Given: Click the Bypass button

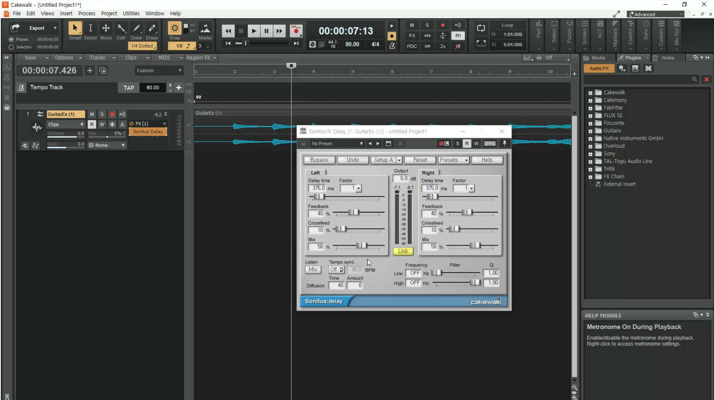Looking at the screenshot, I should click(319, 160).
